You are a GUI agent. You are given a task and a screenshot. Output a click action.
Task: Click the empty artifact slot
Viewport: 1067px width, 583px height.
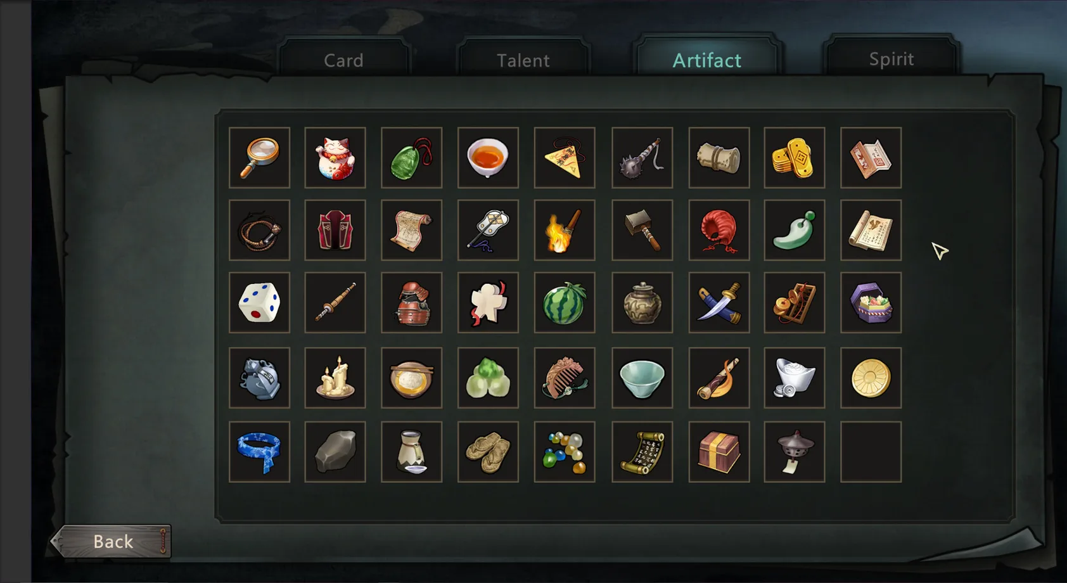point(871,452)
